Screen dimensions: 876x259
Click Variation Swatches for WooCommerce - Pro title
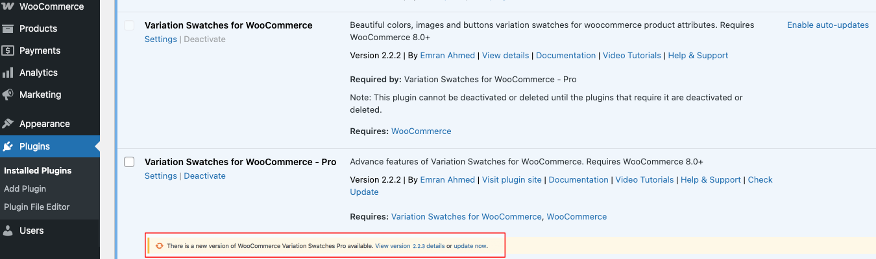coord(240,162)
